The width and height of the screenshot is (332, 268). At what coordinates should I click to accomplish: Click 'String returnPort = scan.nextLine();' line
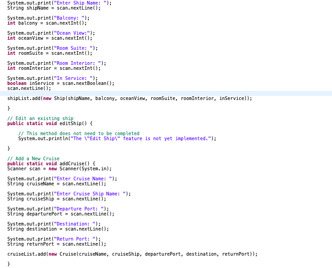coord(57,244)
